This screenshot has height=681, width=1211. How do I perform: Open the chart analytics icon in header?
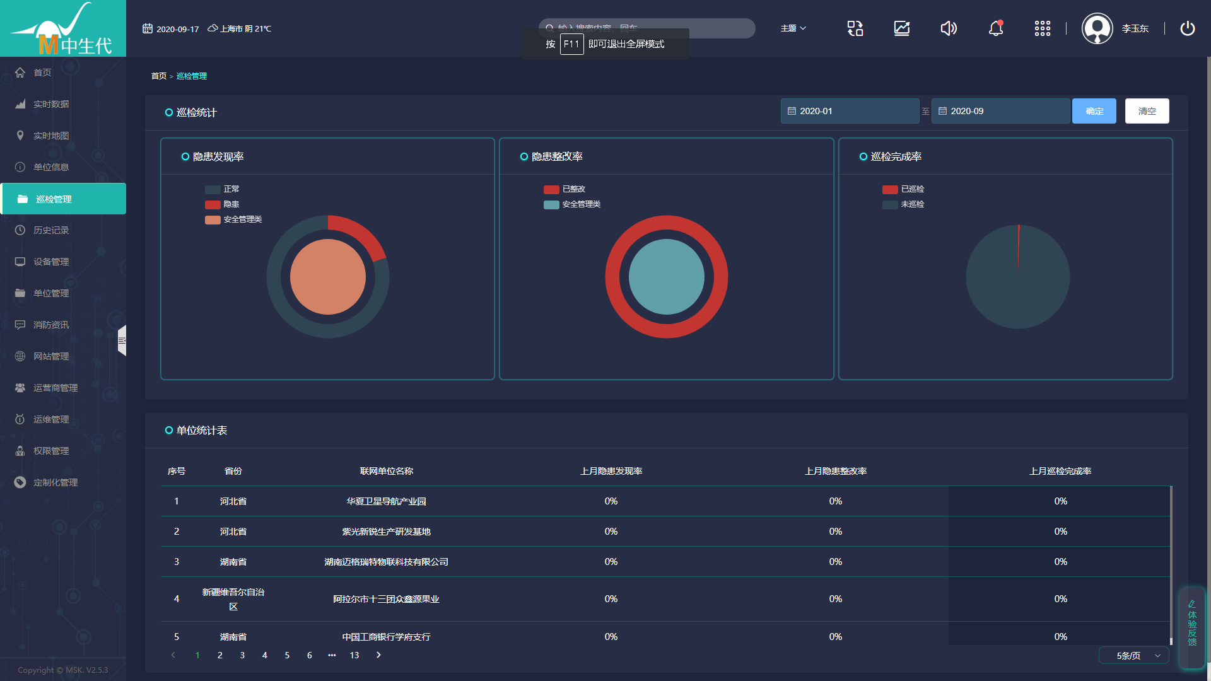[902, 28]
